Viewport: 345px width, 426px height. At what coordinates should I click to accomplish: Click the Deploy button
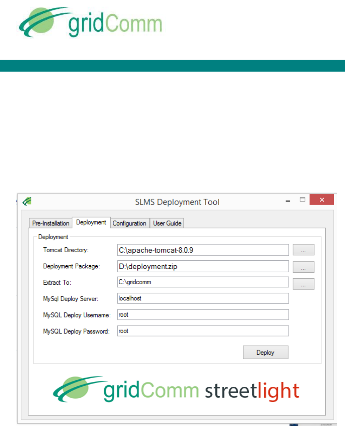265,352
